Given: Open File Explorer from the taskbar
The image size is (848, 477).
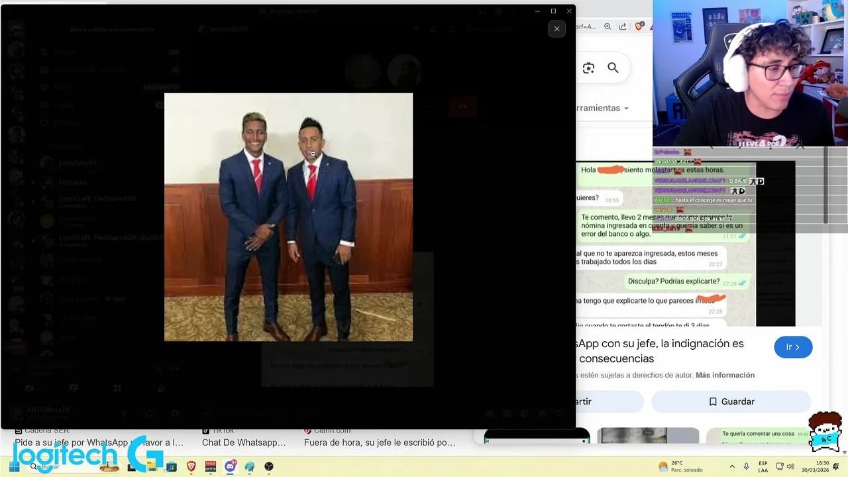Looking at the screenshot, I should (x=152, y=466).
